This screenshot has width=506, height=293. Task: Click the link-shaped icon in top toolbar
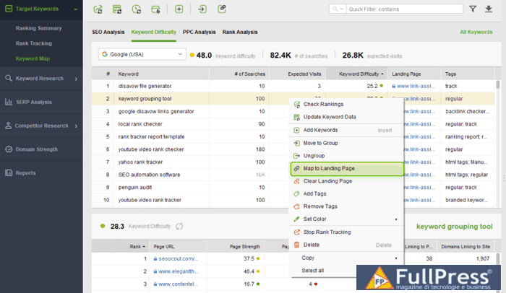[x=222, y=9]
